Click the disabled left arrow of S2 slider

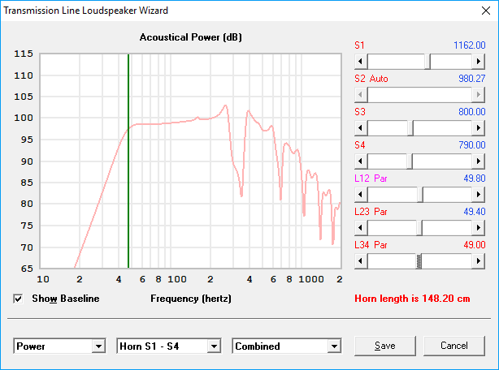361,95
